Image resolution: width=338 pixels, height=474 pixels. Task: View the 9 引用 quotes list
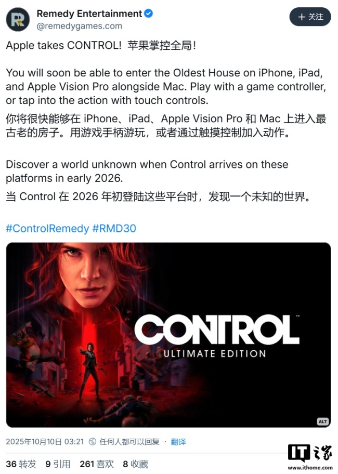(x=58, y=464)
